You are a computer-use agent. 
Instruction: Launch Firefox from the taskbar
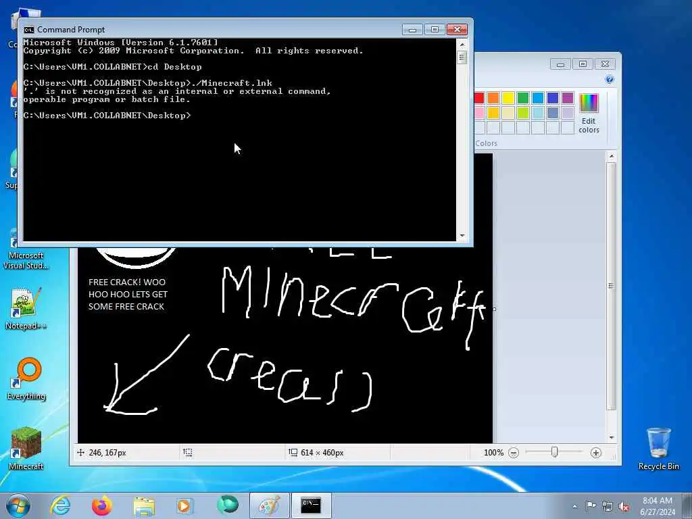tap(102, 505)
